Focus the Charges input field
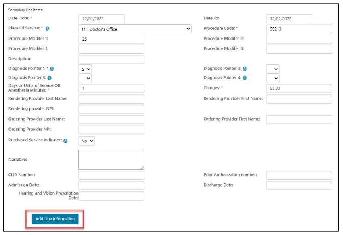The width and height of the screenshot is (343, 235). [299, 88]
